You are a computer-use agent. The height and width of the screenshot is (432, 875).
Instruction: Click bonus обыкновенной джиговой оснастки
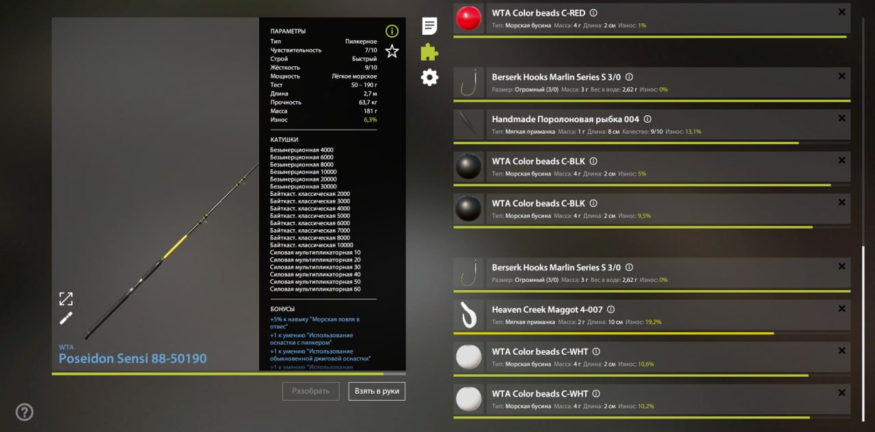point(320,354)
